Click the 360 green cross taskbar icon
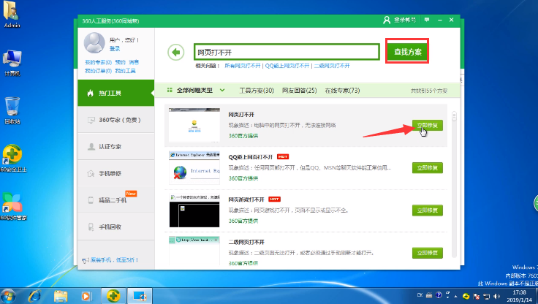 (113, 296)
